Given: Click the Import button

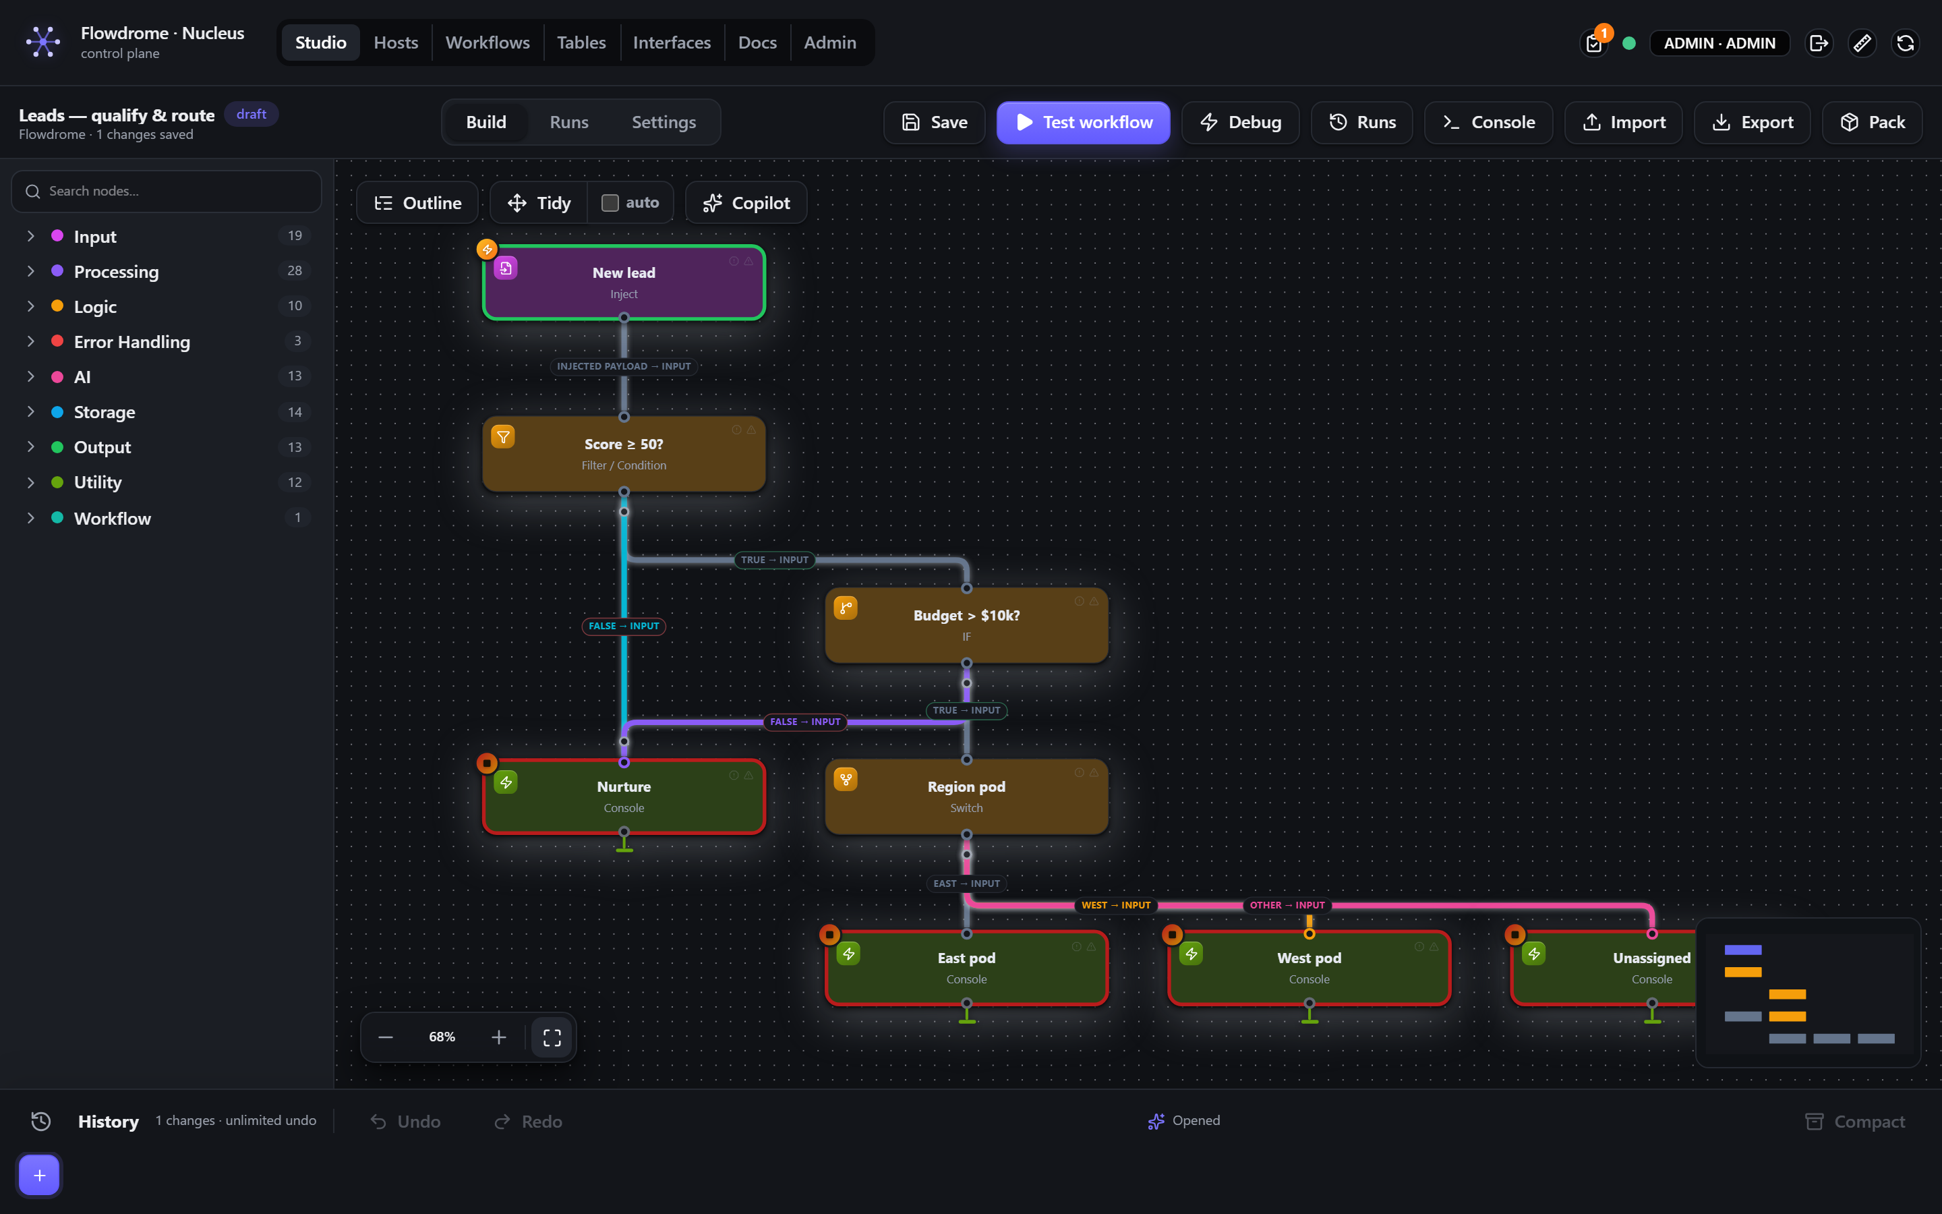Looking at the screenshot, I should 1624,122.
